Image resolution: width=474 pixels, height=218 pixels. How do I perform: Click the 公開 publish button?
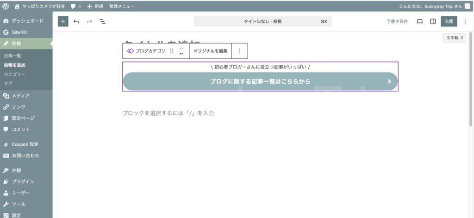[x=449, y=21]
